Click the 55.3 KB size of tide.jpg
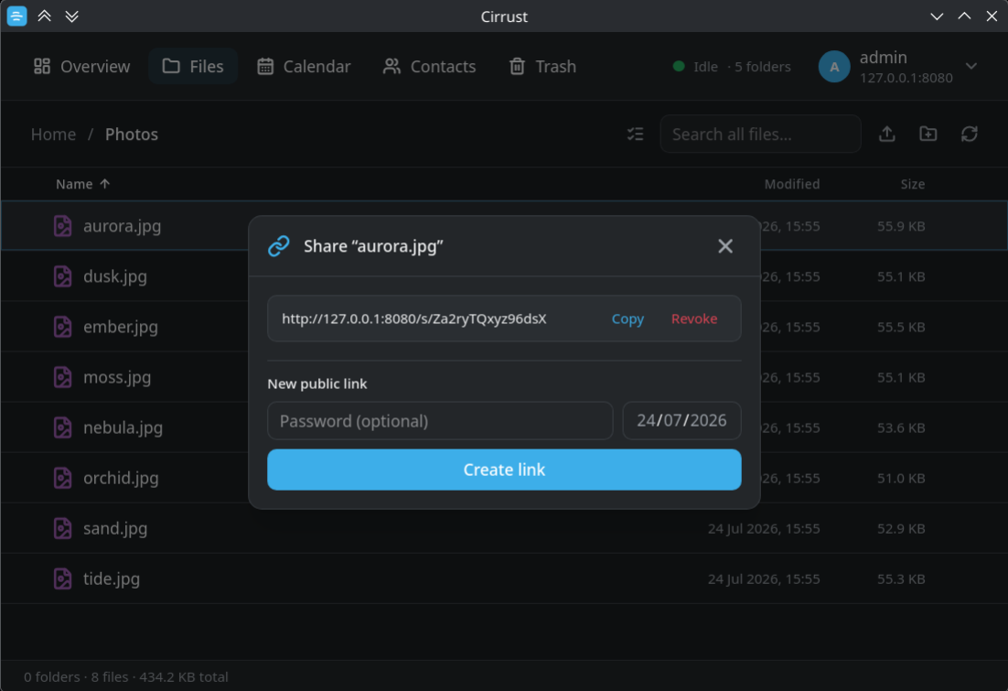This screenshot has height=691, width=1008. click(901, 578)
